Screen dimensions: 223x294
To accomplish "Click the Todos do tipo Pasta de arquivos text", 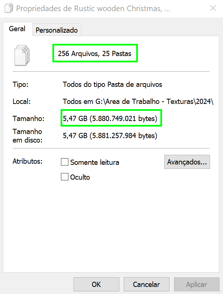I will click(112, 84).
